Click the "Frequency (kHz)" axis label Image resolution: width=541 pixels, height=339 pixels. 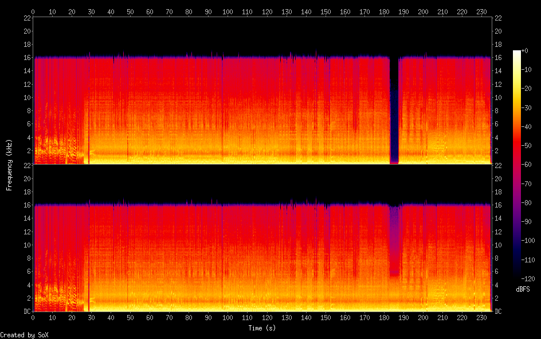pos(9,165)
